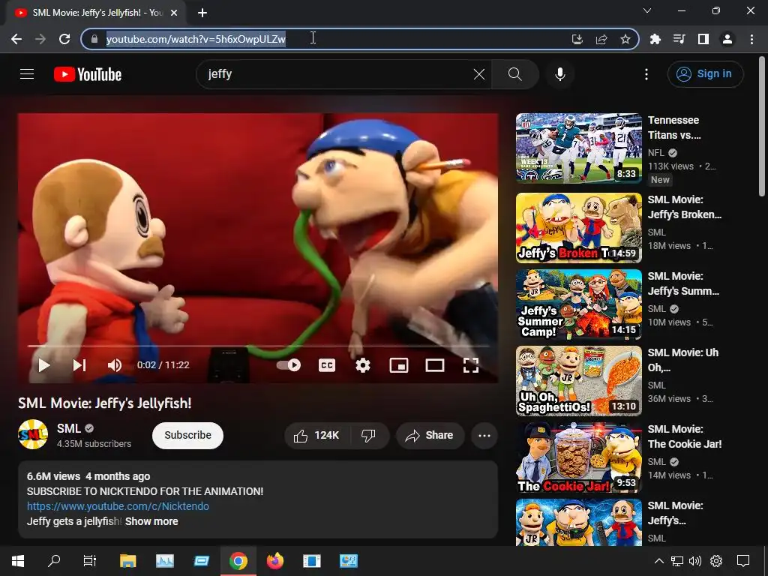Turn on closed captions
The width and height of the screenshot is (768, 576).
tap(327, 365)
